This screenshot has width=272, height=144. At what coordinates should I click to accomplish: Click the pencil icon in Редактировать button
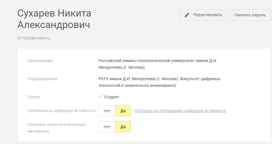click(187, 15)
